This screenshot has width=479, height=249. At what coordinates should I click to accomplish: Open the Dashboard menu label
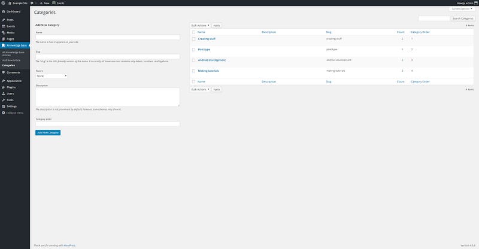coord(13,11)
